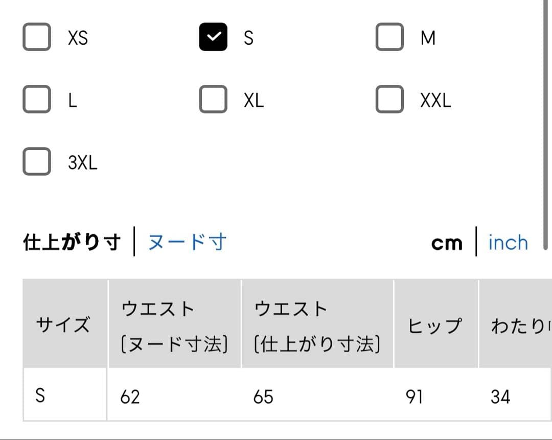The image size is (552, 440).
Task: Enable the L size checkbox
Action: 37,99
